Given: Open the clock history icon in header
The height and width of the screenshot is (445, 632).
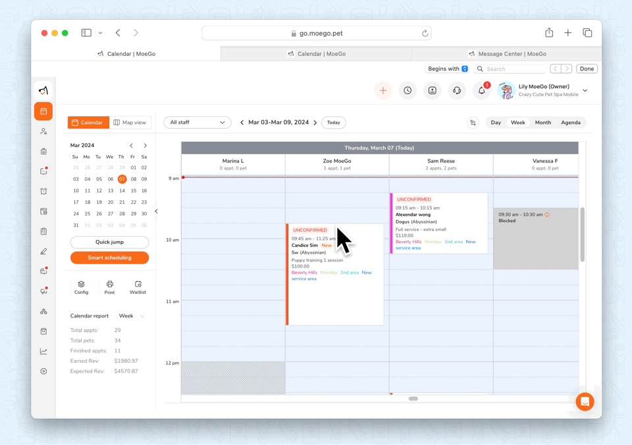Looking at the screenshot, I should pyautogui.click(x=408, y=91).
